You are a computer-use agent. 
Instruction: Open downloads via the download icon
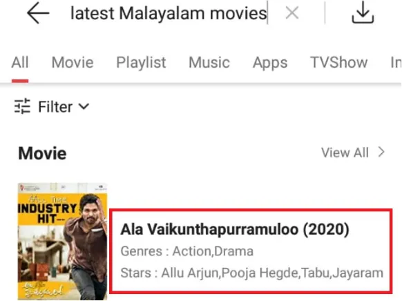(363, 12)
